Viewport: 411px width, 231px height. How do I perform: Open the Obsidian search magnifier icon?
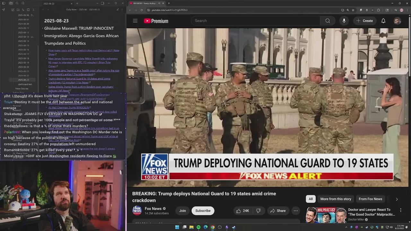[17, 3]
